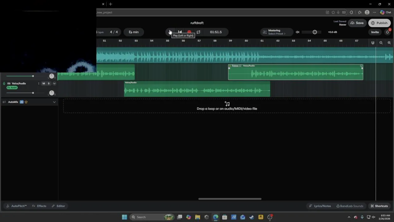
Task: Toggle the loop cycle button
Action: 198,32
